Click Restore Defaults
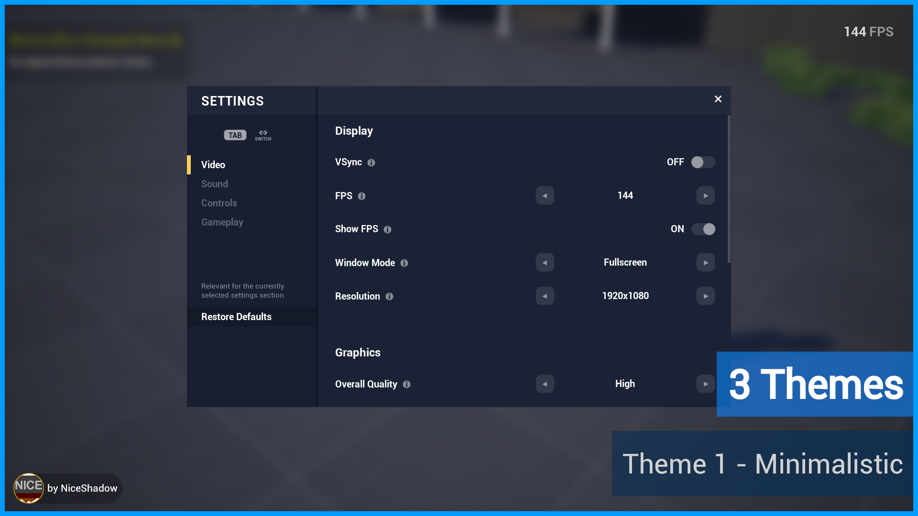The image size is (918, 516). coord(236,317)
